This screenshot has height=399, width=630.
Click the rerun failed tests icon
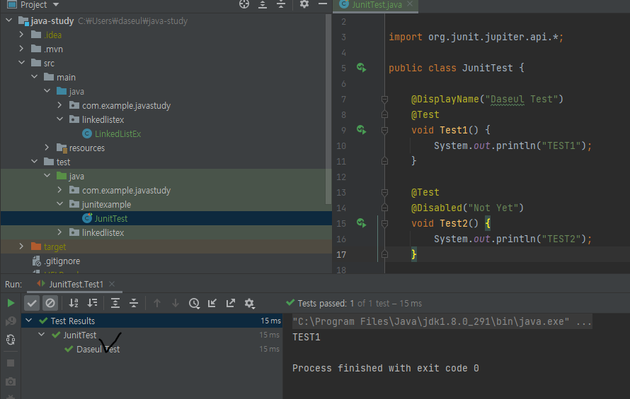[x=11, y=321]
